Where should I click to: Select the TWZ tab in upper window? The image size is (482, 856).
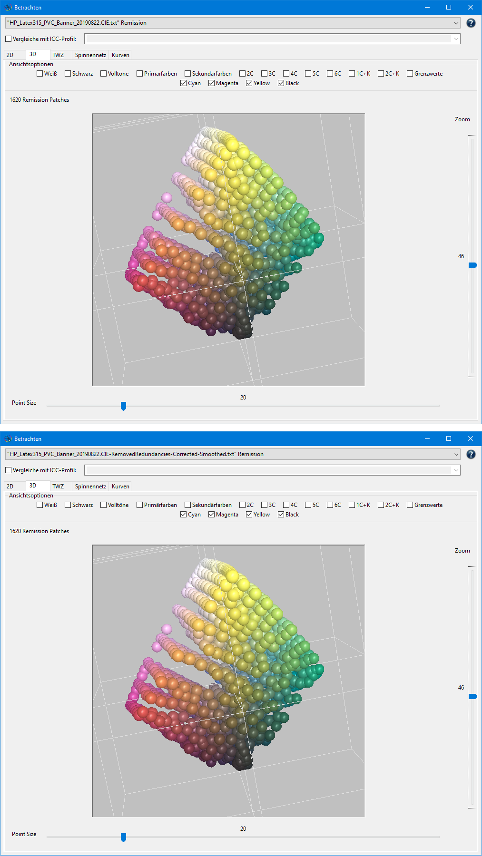pos(58,55)
